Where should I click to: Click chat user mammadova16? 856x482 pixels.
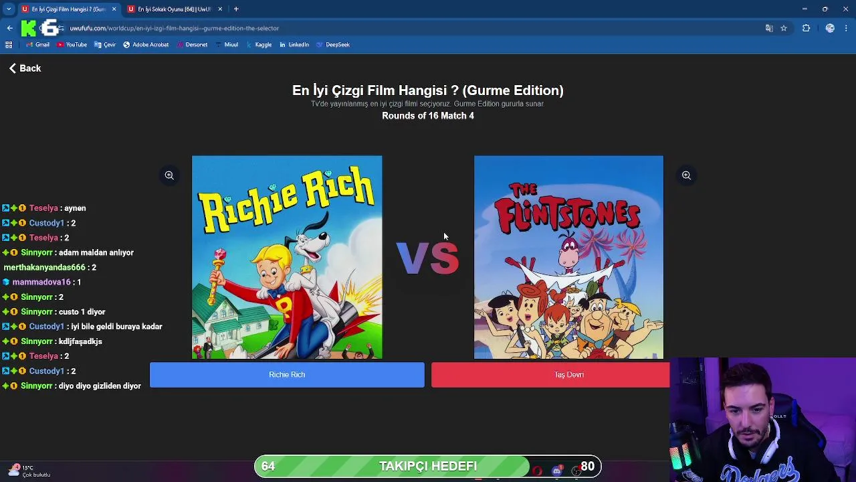(41, 283)
